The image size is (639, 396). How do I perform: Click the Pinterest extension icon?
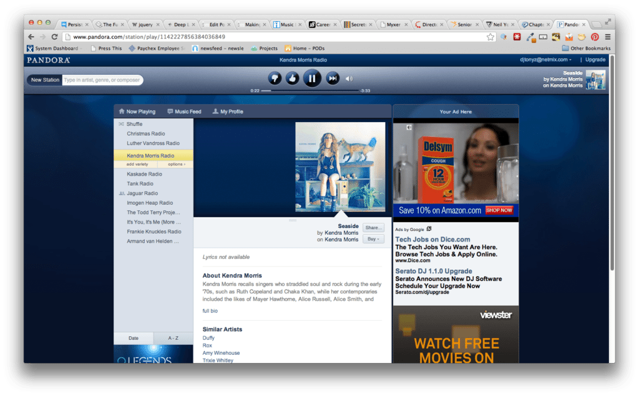595,37
